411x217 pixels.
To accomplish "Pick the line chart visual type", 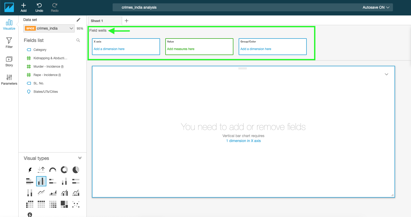I will pos(41,193).
